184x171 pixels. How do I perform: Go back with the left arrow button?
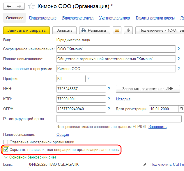click(9, 6)
